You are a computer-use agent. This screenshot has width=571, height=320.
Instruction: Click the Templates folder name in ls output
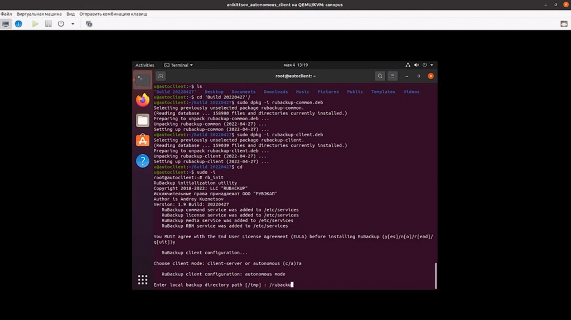click(x=383, y=92)
